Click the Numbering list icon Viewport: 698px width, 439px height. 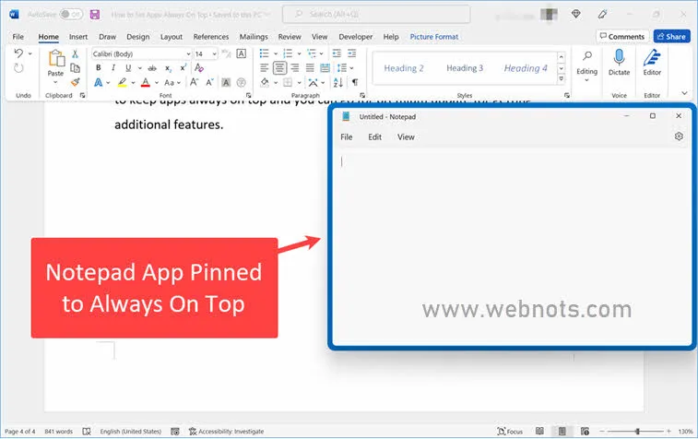(x=288, y=53)
